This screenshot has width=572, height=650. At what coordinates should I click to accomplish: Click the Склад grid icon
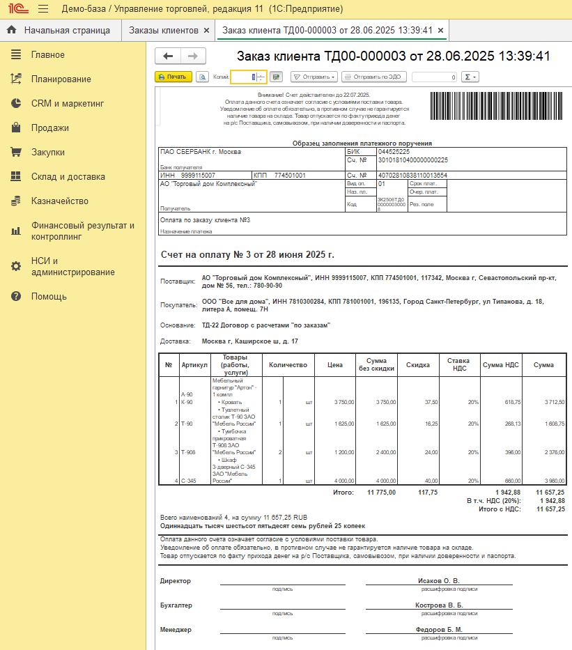point(16,176)
